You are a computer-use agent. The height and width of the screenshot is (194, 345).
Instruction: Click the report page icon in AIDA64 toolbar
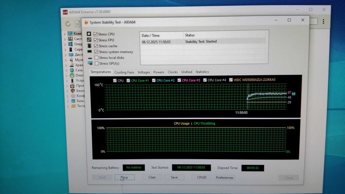pos(77,23)
